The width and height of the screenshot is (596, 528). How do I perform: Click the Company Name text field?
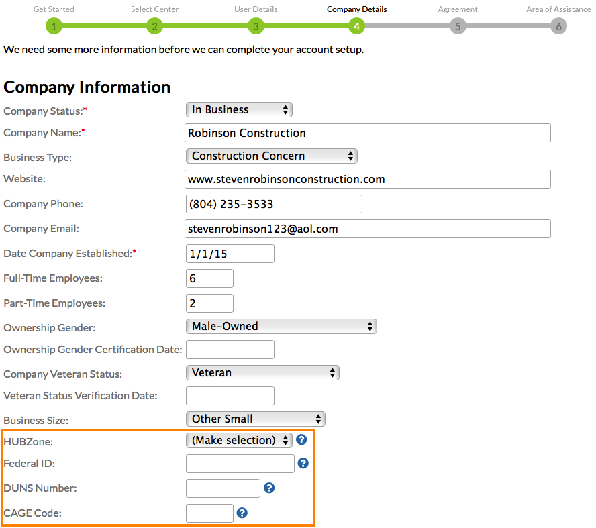pyautogui.click(x=367, y=133)
